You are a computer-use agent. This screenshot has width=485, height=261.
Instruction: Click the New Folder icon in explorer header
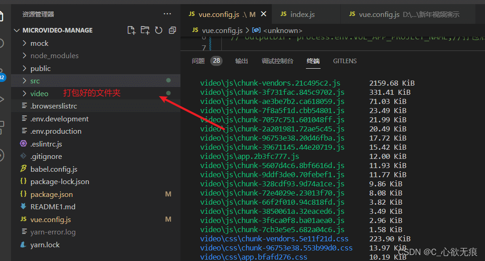[x=145, y=30]
